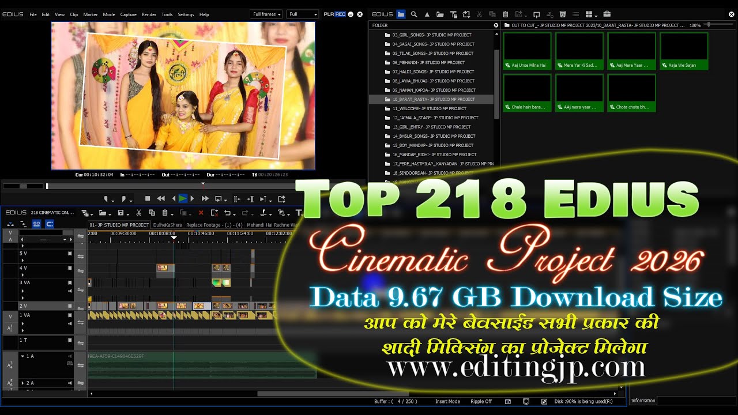Toggle the lock on the 1 T track
This screenshot has width=738, height=415.
click(70, 340)
